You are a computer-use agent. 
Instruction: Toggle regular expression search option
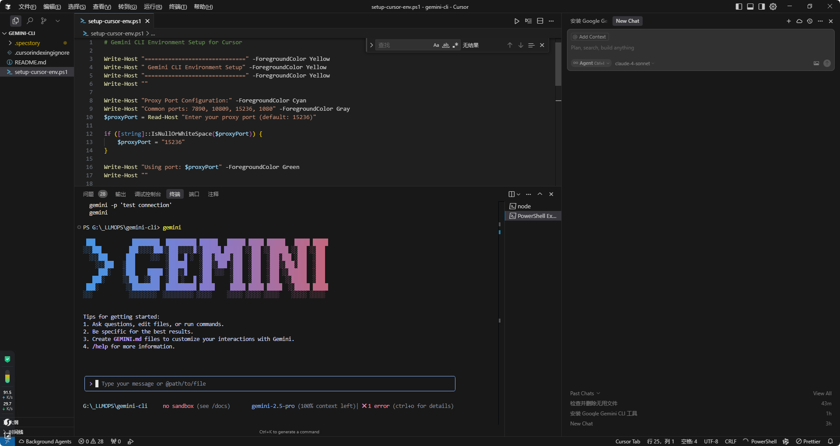click(x=455, y=45)
